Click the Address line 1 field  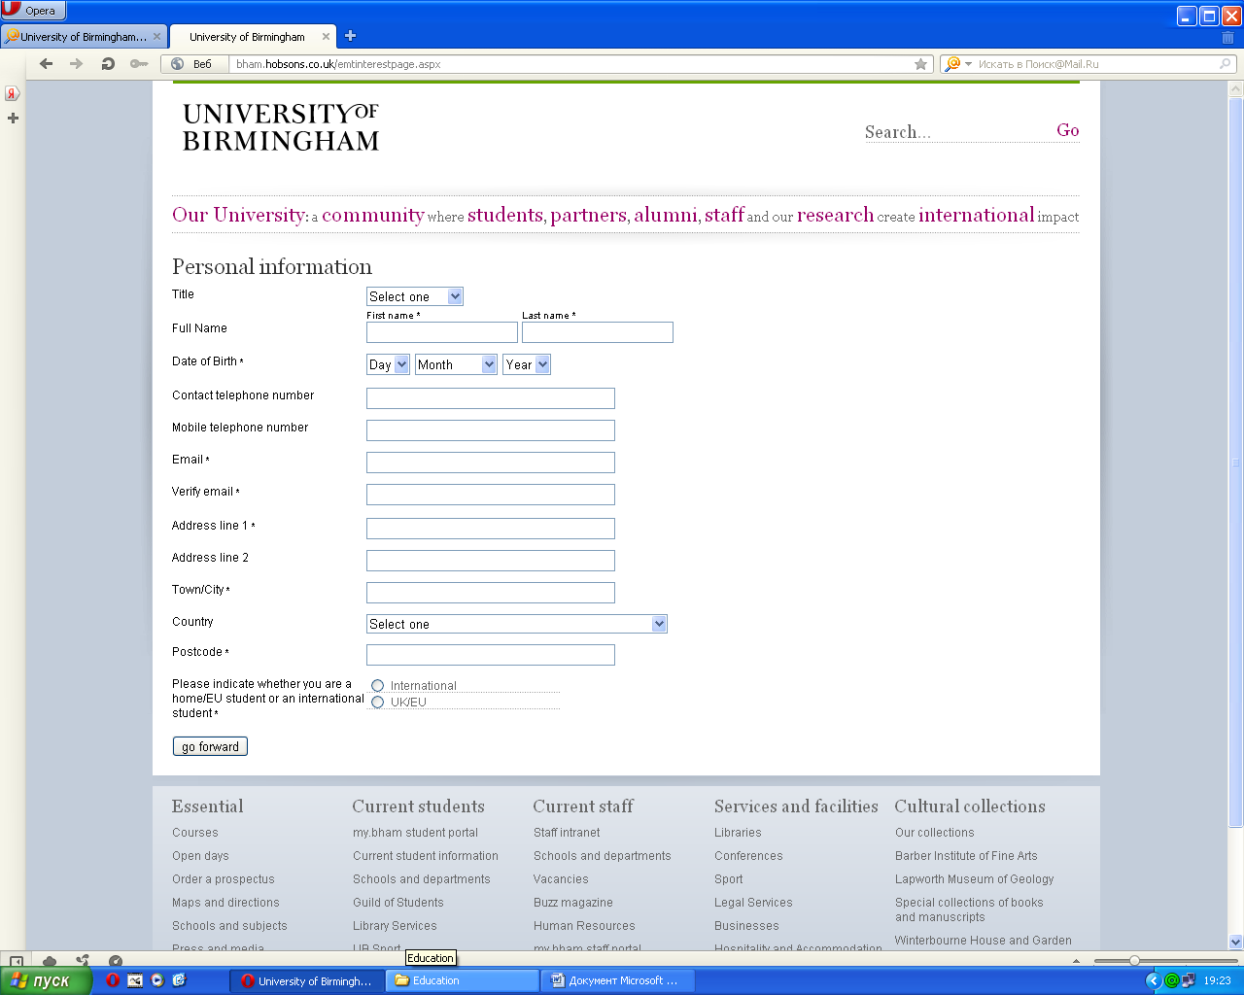[x=491, y=529]
